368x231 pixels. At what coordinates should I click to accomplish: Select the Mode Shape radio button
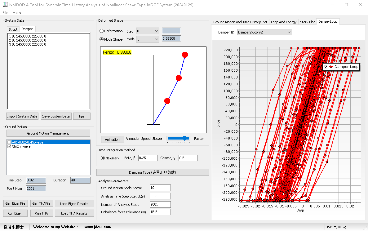click(x=102, y=39)
